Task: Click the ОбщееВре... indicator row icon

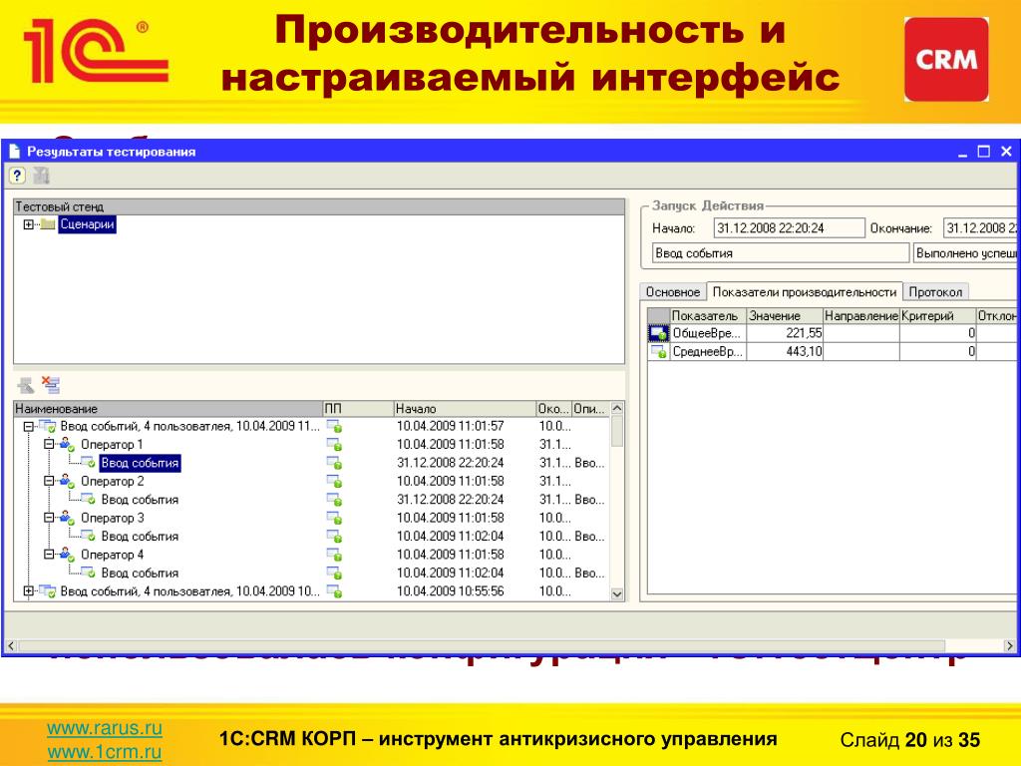Action: pyautogui.click(x=658, y=333)
